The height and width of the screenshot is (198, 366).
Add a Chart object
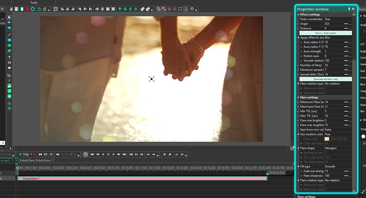[9, 75]
